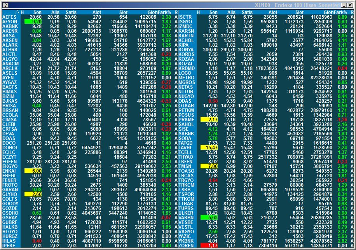This screenshot has height=250, width=356.
Task: Close the XU100 Endeks 100 window
Action: 350,5
